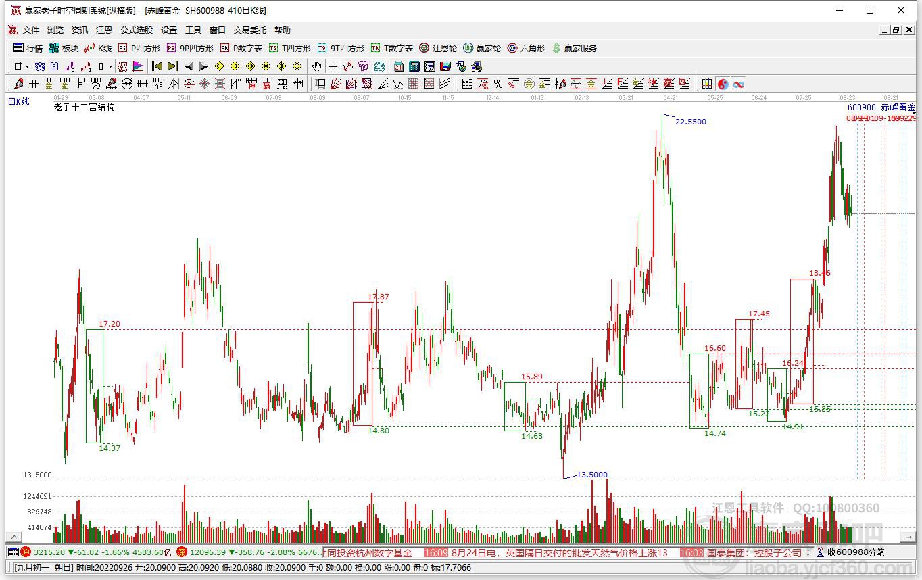This screenshot has height=580, width=922.
Task: Open the 江恩 menu
Action: [x=104, y=30]
